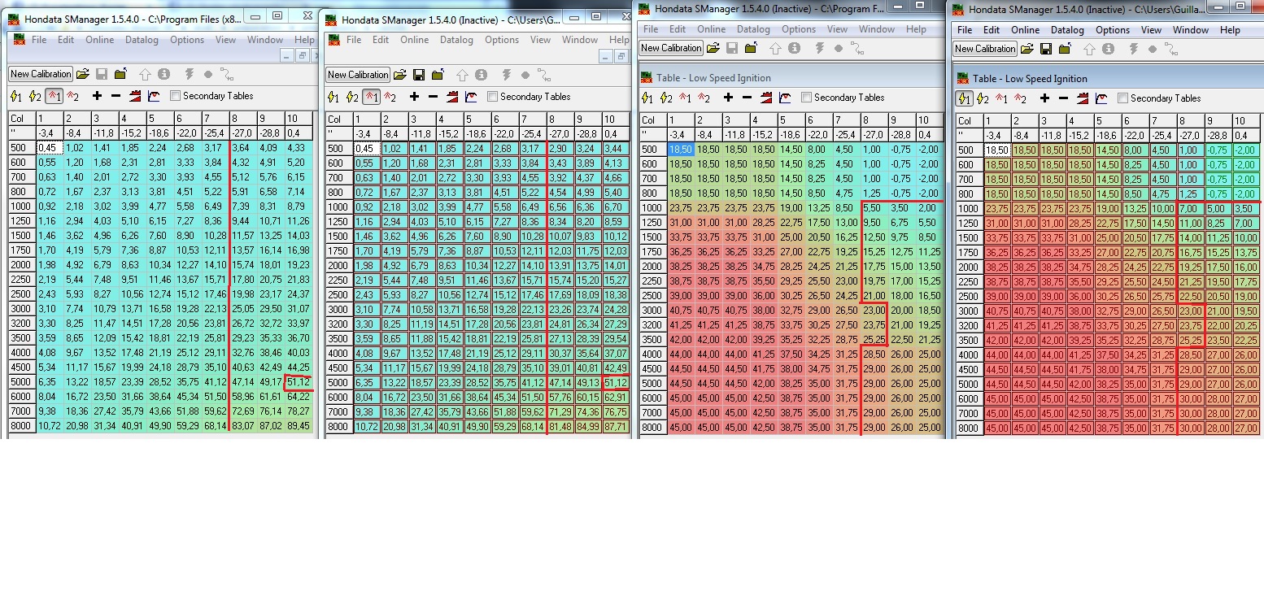Click New Calibration button in rightmost window
This screenshot has height=600, width=1264.
coord(985,49)
